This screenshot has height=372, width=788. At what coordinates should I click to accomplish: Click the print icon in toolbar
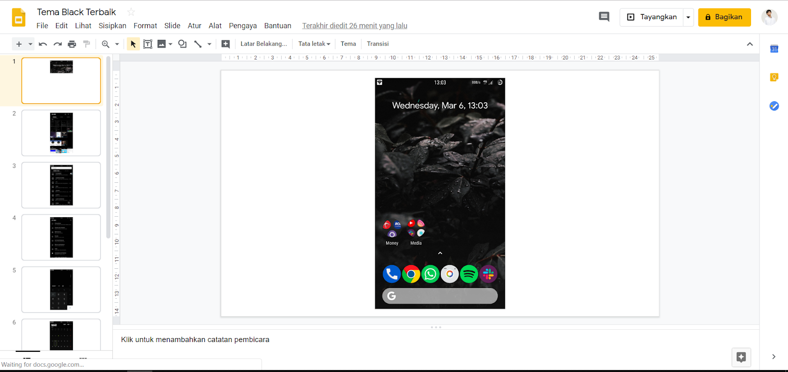coord(72,44)
